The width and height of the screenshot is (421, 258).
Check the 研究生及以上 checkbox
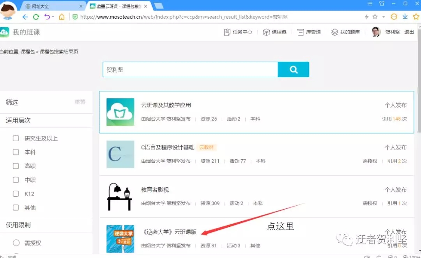[16, 139]
